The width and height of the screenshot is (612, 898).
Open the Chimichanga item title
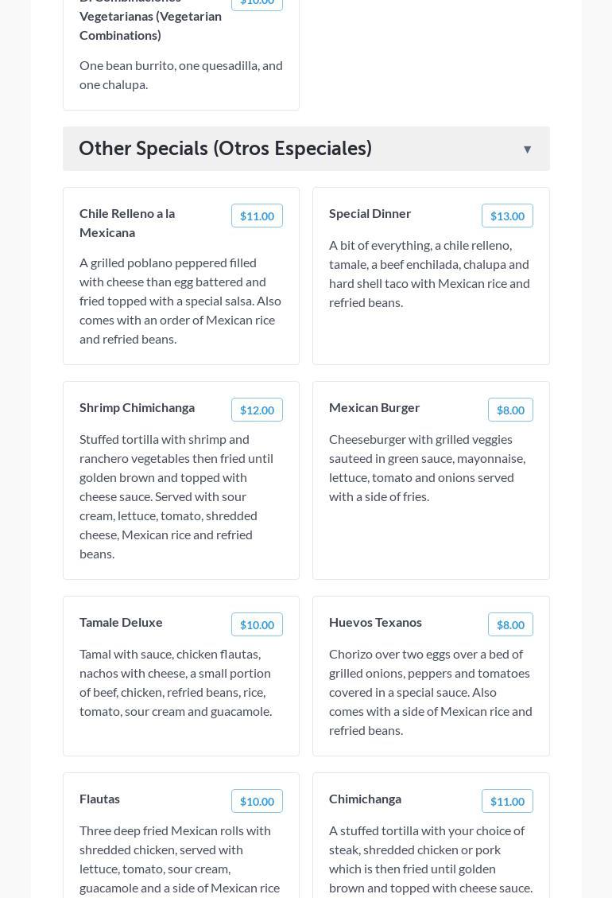[x=365, y=799]
